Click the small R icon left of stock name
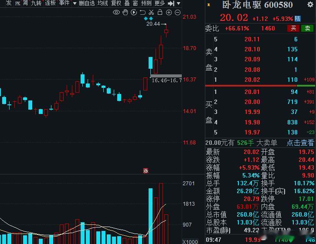 209,5
